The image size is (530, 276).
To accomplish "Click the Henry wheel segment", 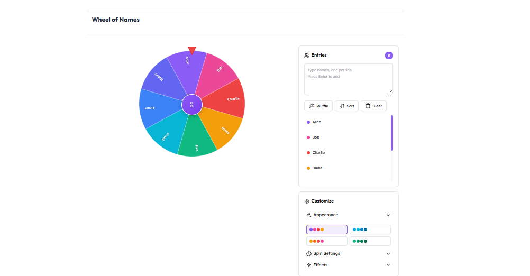I will [163, 80].
